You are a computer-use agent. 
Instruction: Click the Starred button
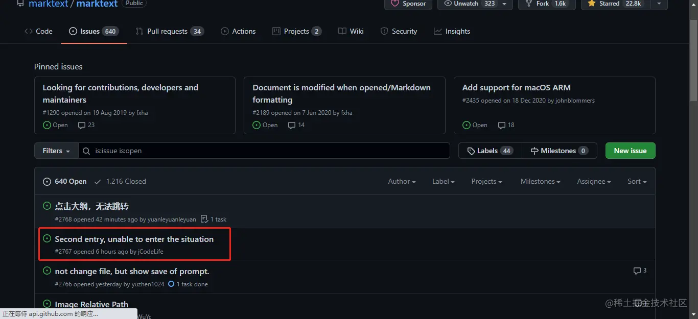(x=615, y=4)
